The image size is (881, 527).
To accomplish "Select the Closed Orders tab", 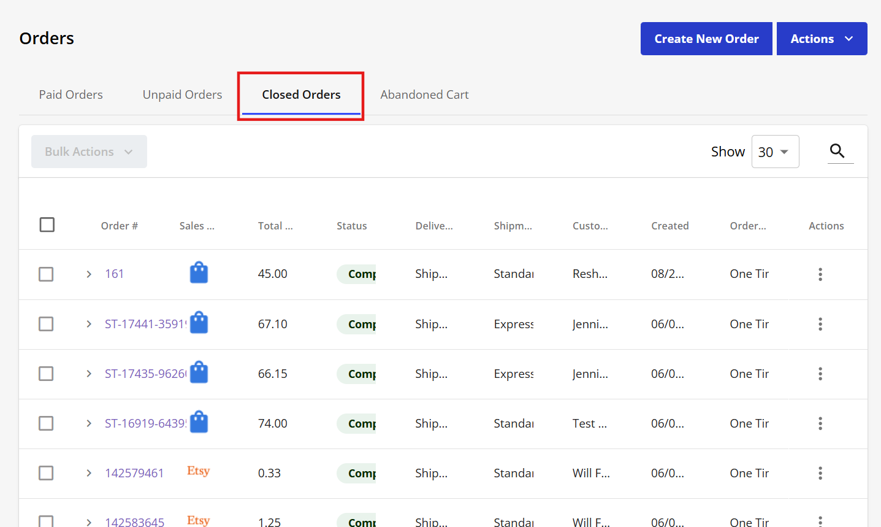I will [x=301, y=94].
